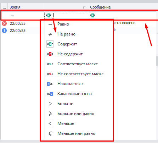Select 'Меньше' comparison option
This screenshot has height=143, width=158.
click(79, 123)
